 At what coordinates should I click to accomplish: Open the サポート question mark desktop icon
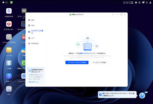point(9,76)
